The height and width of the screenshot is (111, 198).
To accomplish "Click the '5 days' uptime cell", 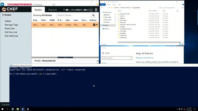I will 68,25.
